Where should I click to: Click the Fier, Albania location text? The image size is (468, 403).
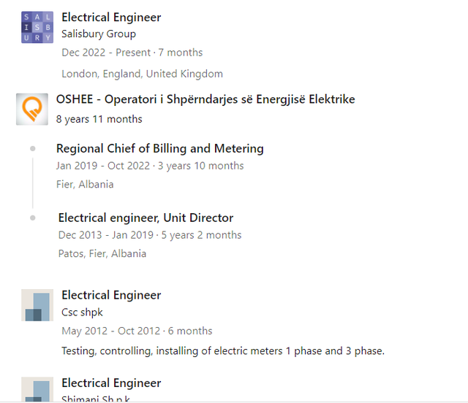(x=85, y=185)
